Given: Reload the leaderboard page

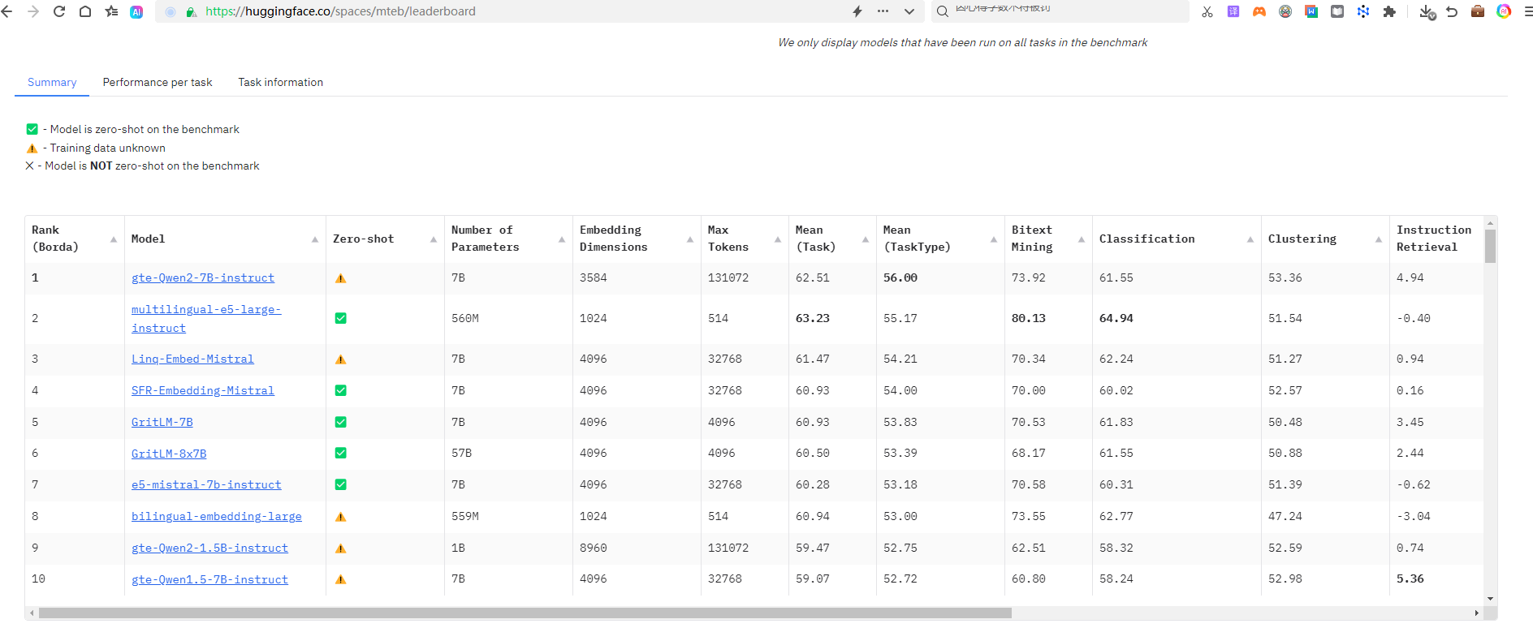Looking at the screenshot, I should tap(59, 11).
